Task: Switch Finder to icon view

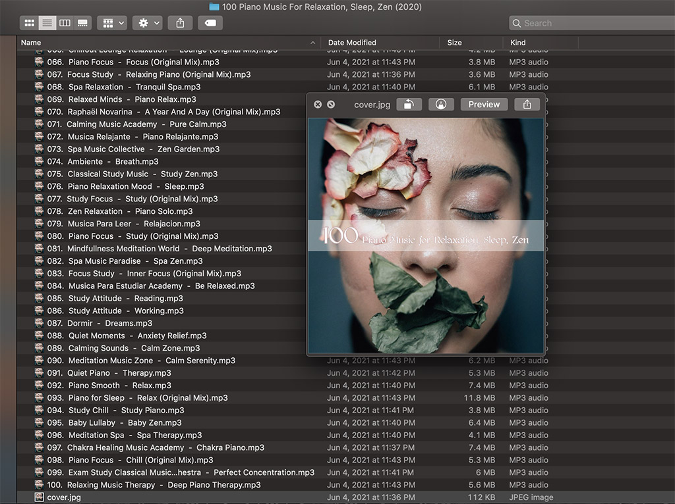Action: point(29,23)
